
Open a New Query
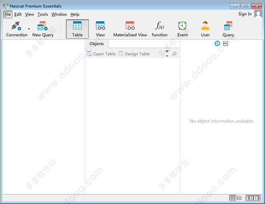[x=43, y=29]
